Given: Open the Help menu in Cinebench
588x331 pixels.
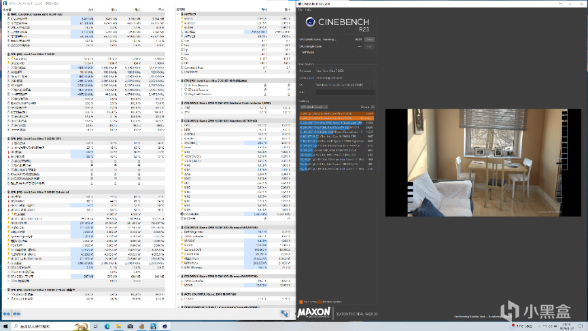Looking at the screenshot, I should coord(308,10).
